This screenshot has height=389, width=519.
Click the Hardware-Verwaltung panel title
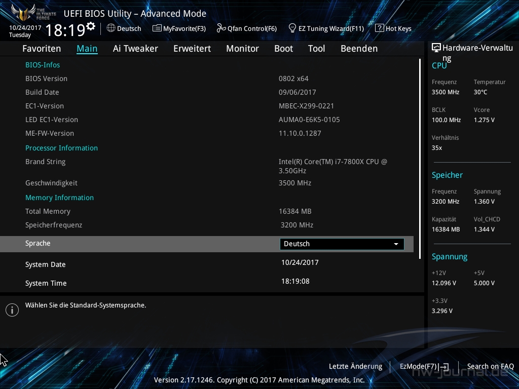[x=477, y=53]
